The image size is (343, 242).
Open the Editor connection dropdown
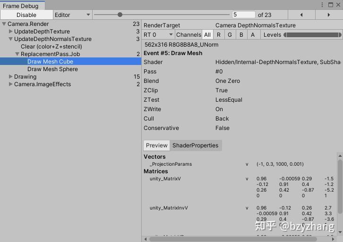[x=72, y=15]
